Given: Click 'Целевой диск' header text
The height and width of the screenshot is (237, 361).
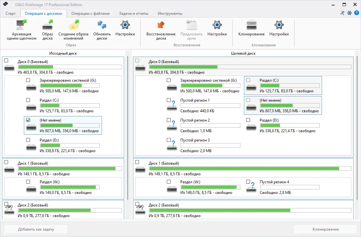Looking at the screenshot, I should click(243, 53).
